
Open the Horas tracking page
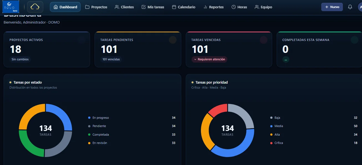[239, 7]
